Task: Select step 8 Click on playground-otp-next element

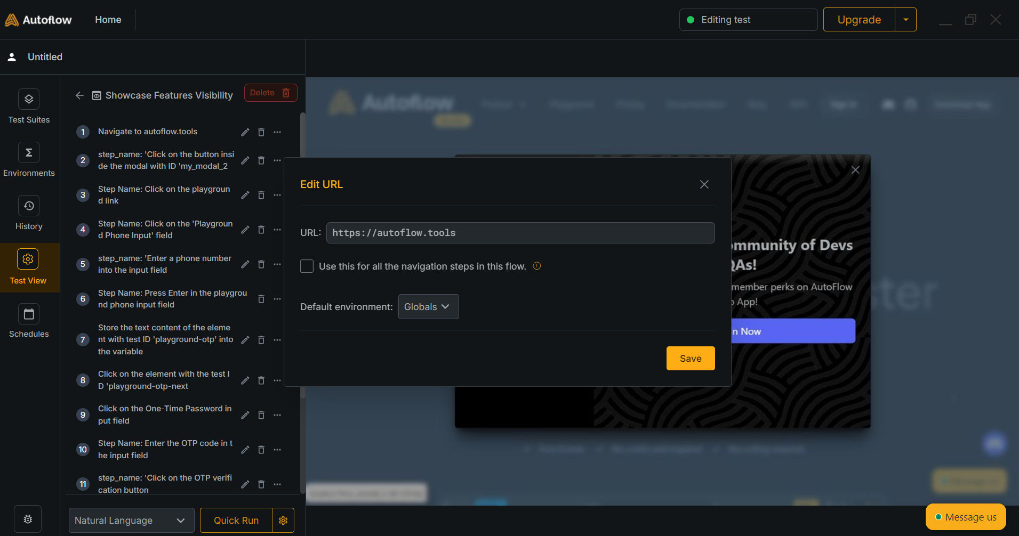Action: (x=164, y=380)
